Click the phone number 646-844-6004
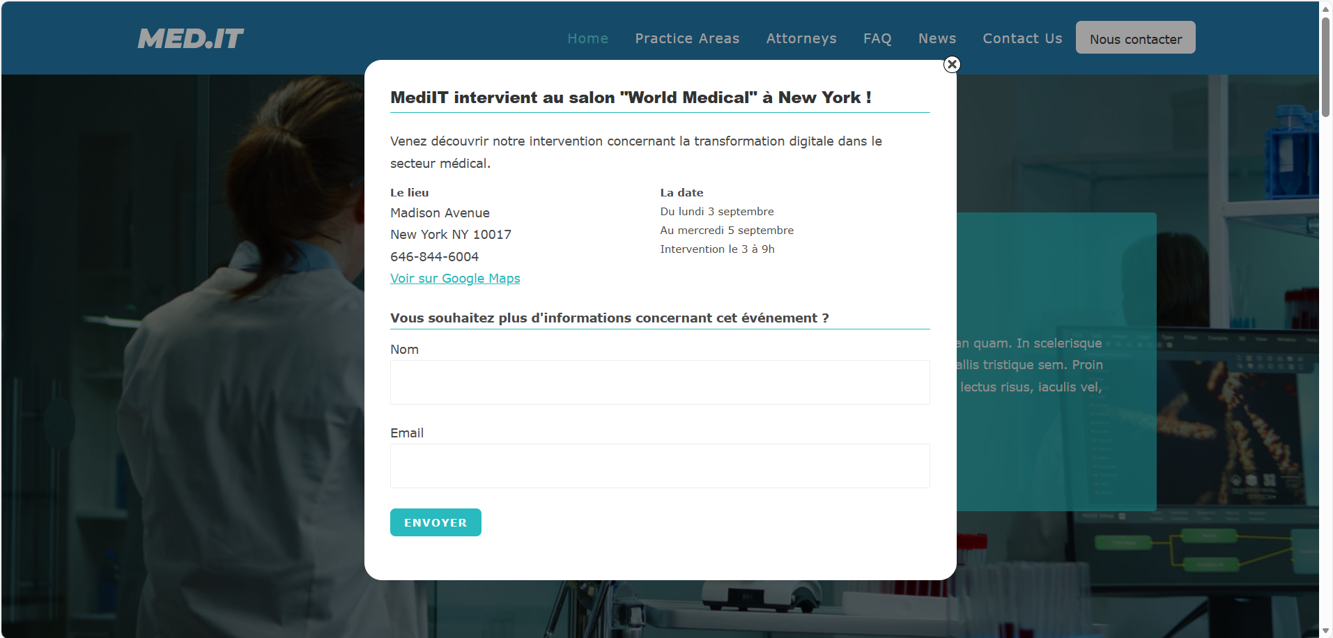This screenshot has height=638, width=1333. pos(434,257)
